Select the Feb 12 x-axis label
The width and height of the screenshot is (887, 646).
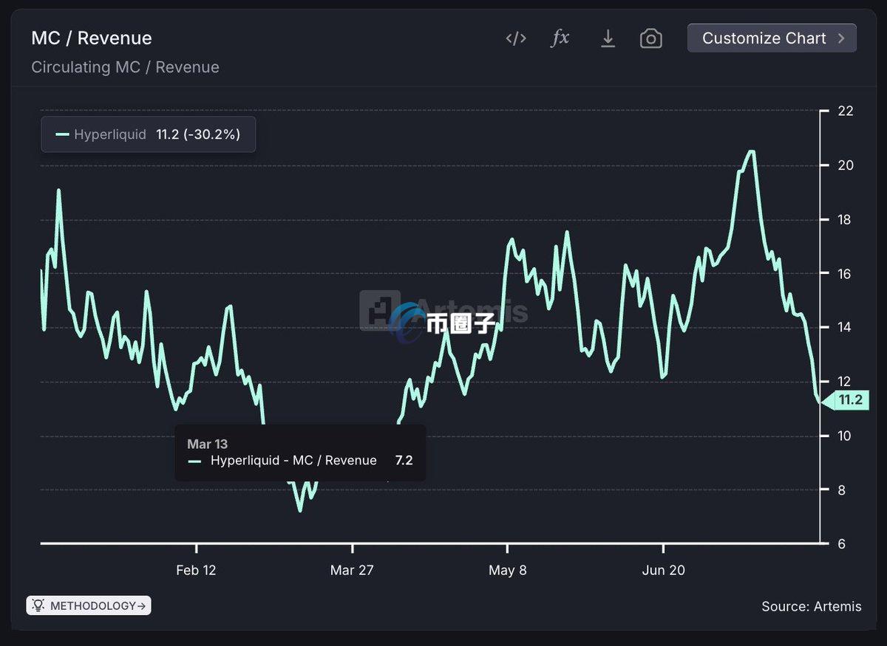click(196, 570)
